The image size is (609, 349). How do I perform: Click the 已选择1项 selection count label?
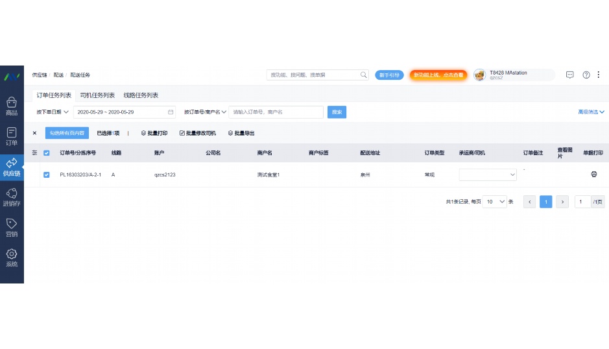[x=108, y=133]
